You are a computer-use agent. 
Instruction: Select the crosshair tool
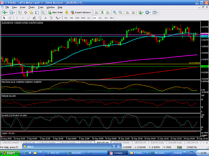tap(10, 18)
